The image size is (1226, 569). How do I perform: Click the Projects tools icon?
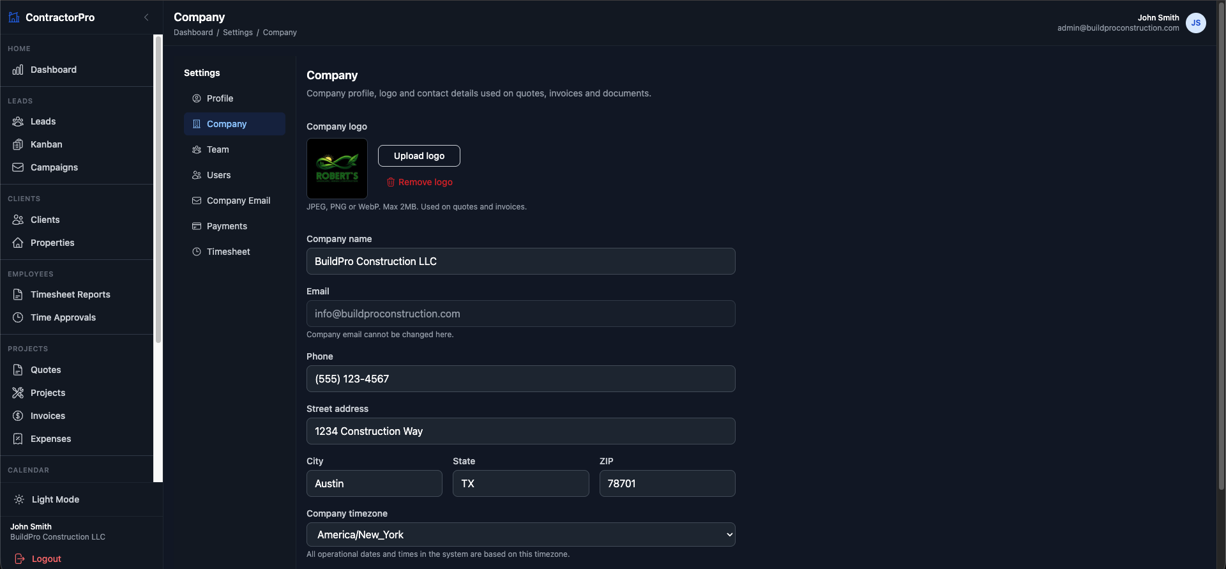(18, 393)
